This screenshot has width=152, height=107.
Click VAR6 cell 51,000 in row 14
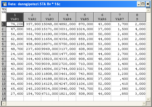pos(102,89)
